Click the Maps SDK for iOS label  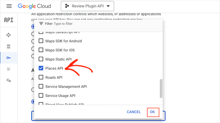coord(60,50)
